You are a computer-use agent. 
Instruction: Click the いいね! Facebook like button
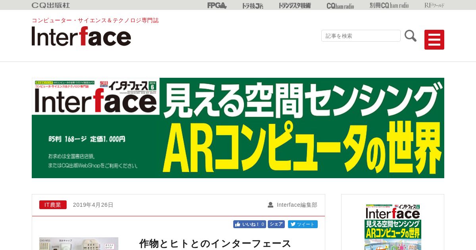[250, 224]
